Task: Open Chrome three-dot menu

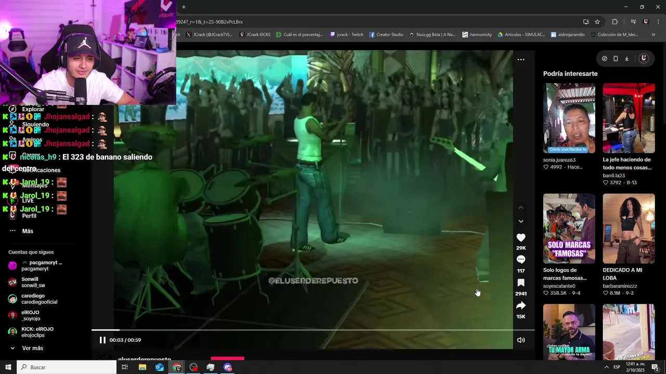Action: coord(659,22)
